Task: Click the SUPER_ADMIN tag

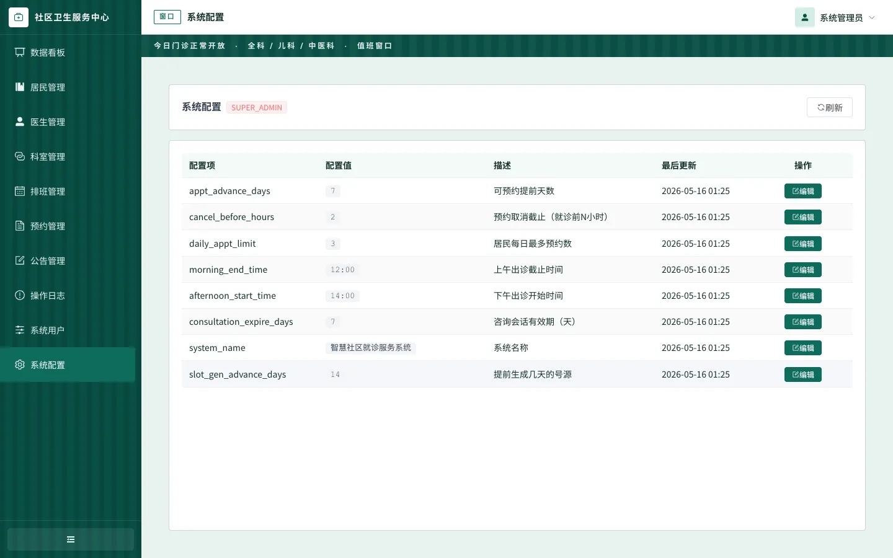Action: (257, 107)
